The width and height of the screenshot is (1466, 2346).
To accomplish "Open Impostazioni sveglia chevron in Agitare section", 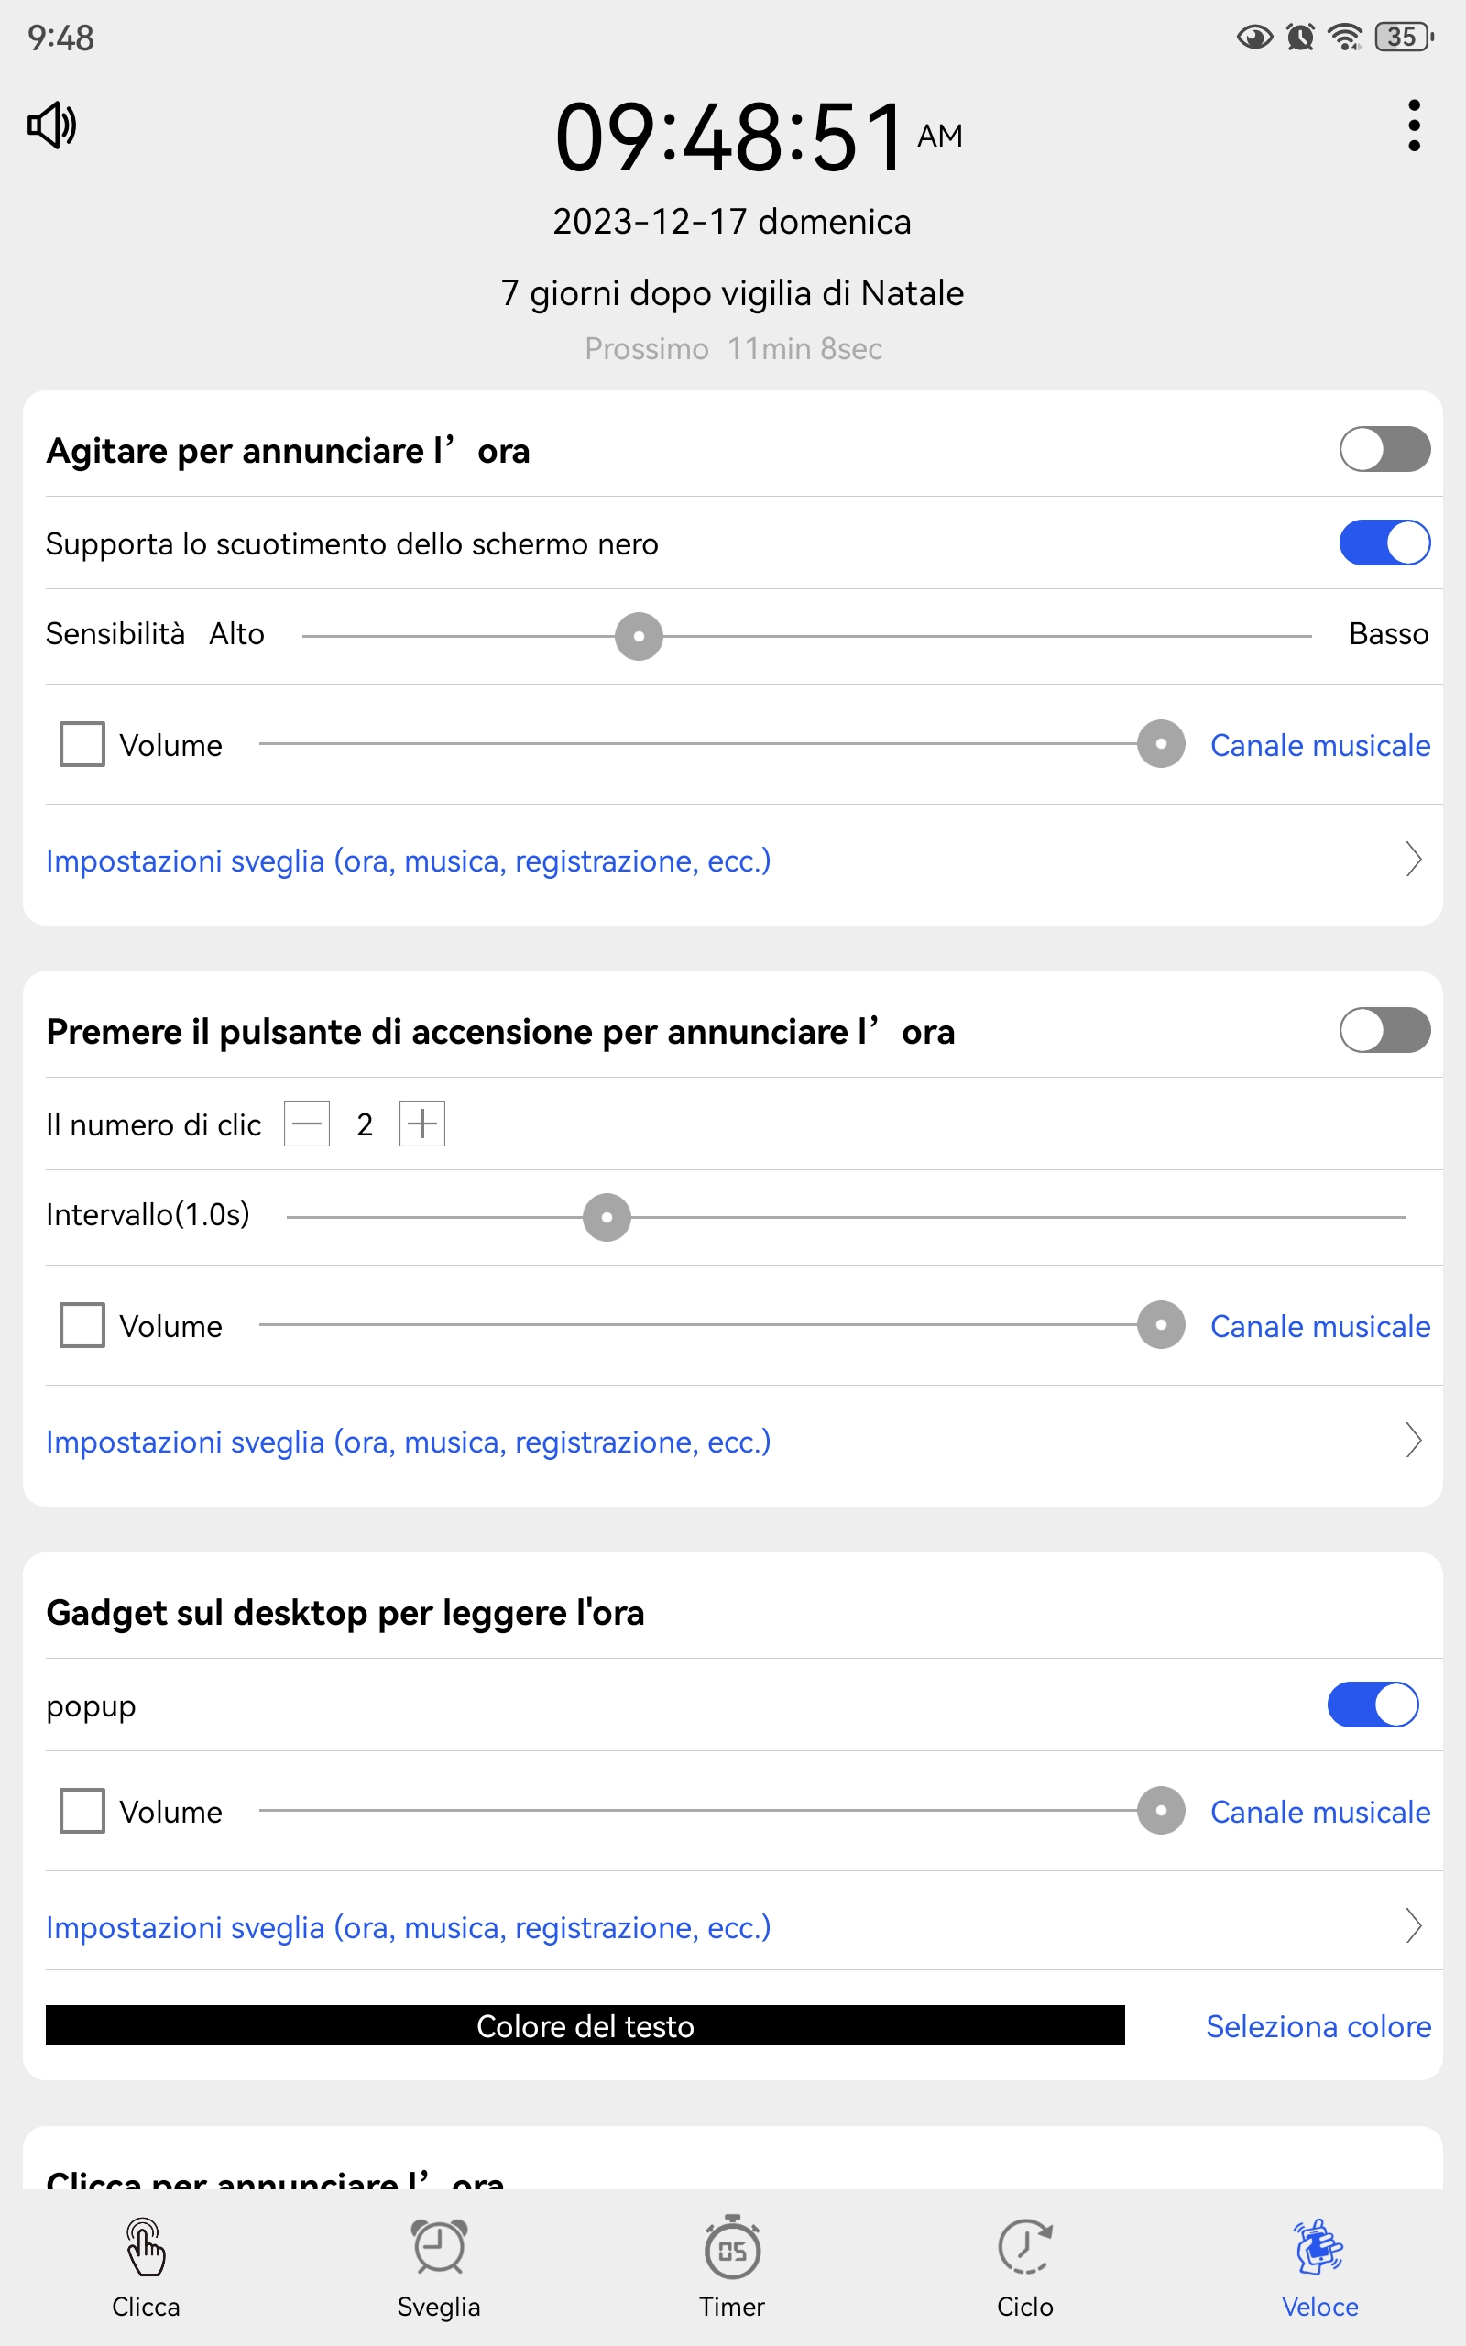I will (1413, 859).
